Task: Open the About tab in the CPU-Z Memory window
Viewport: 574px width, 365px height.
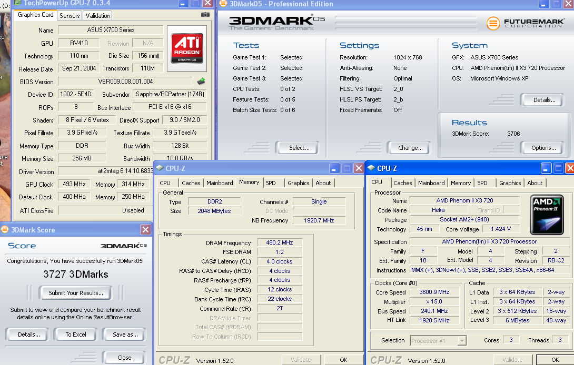Action: coord(323,183)
